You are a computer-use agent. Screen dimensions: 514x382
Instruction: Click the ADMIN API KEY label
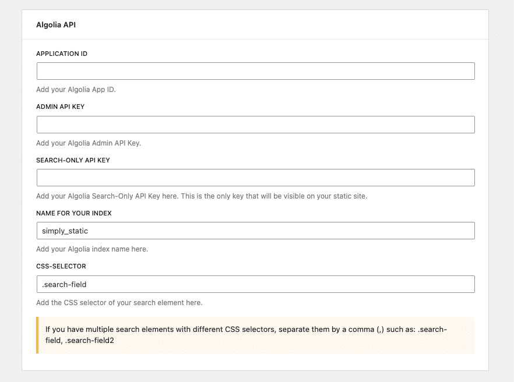point(61,107)
